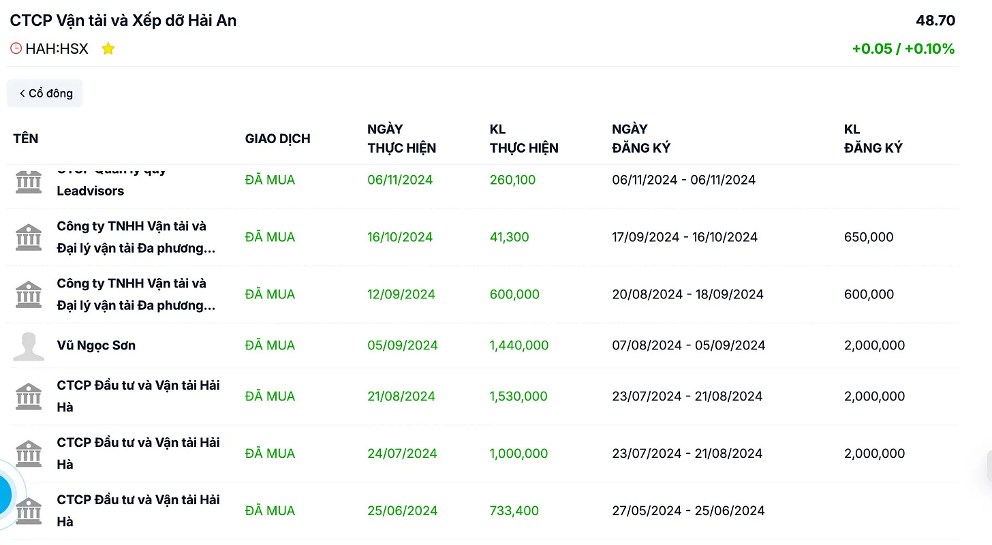Screen dimensions: 992x545
Task: Click the date 25/06/2024 in execution column
Action: pyautogui.click(x=403, y=510)
